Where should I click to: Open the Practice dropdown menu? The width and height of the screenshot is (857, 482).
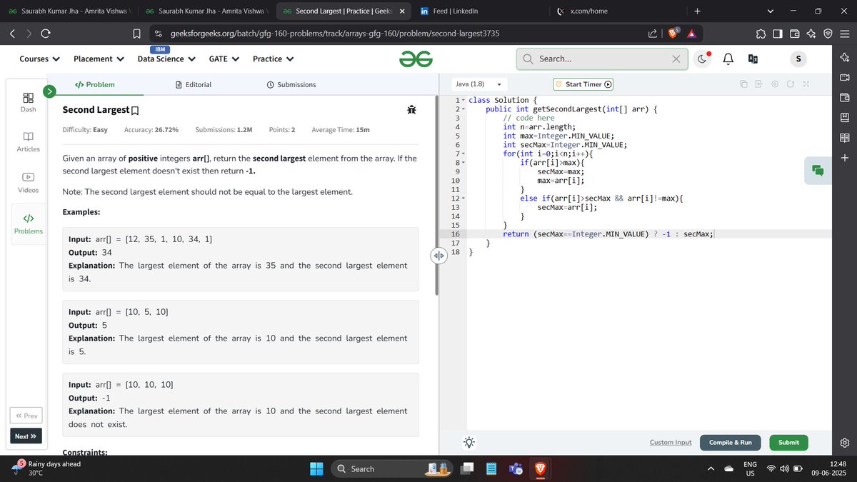[273, 59]
